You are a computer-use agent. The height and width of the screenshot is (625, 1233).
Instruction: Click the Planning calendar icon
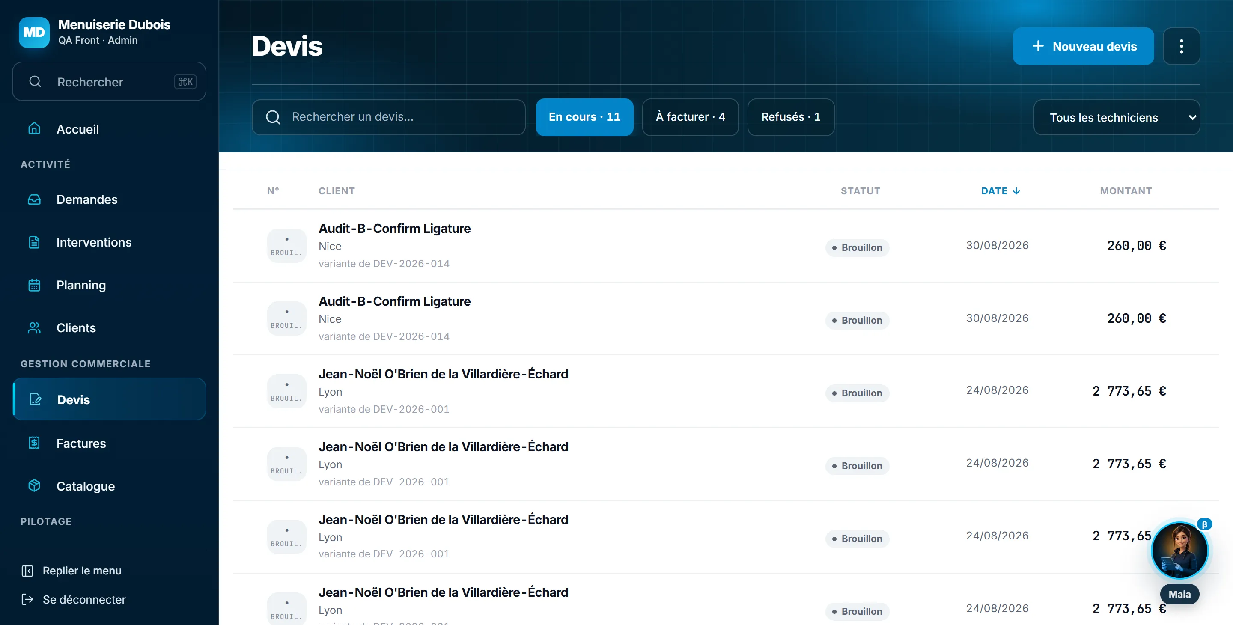pyautogui.click(x=34, y=285)
